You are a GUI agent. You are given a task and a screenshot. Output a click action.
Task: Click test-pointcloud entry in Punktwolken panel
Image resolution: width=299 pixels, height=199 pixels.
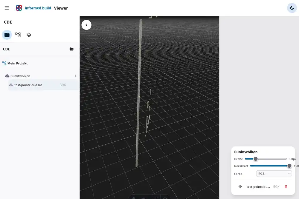point(258,187)
